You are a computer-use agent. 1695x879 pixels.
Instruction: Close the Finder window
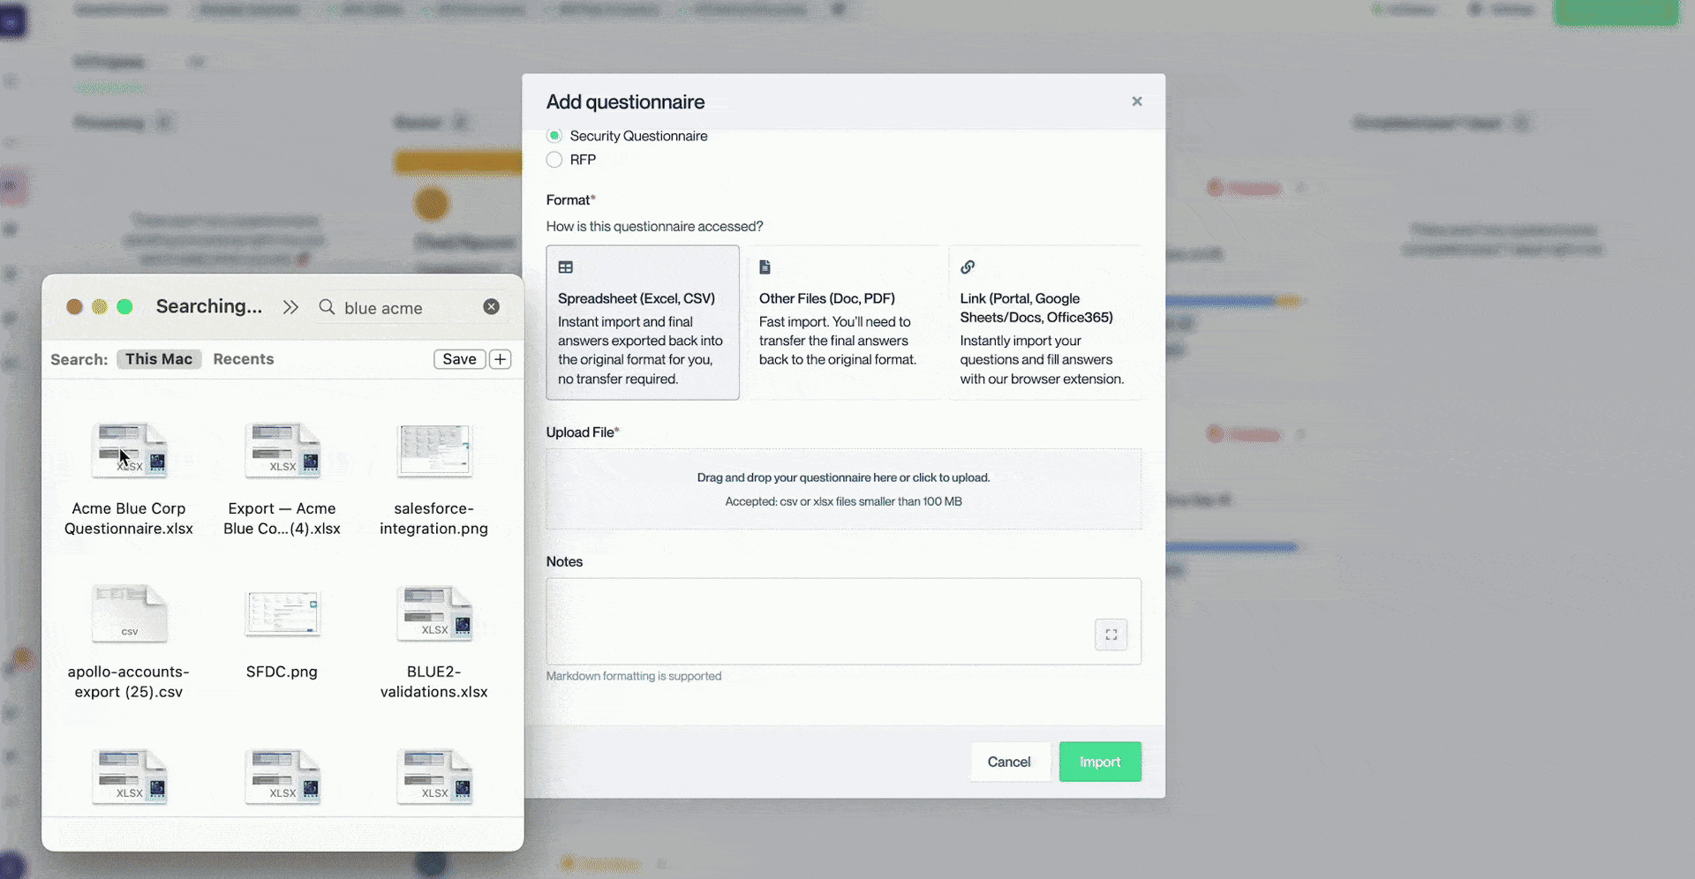[75, 307]
